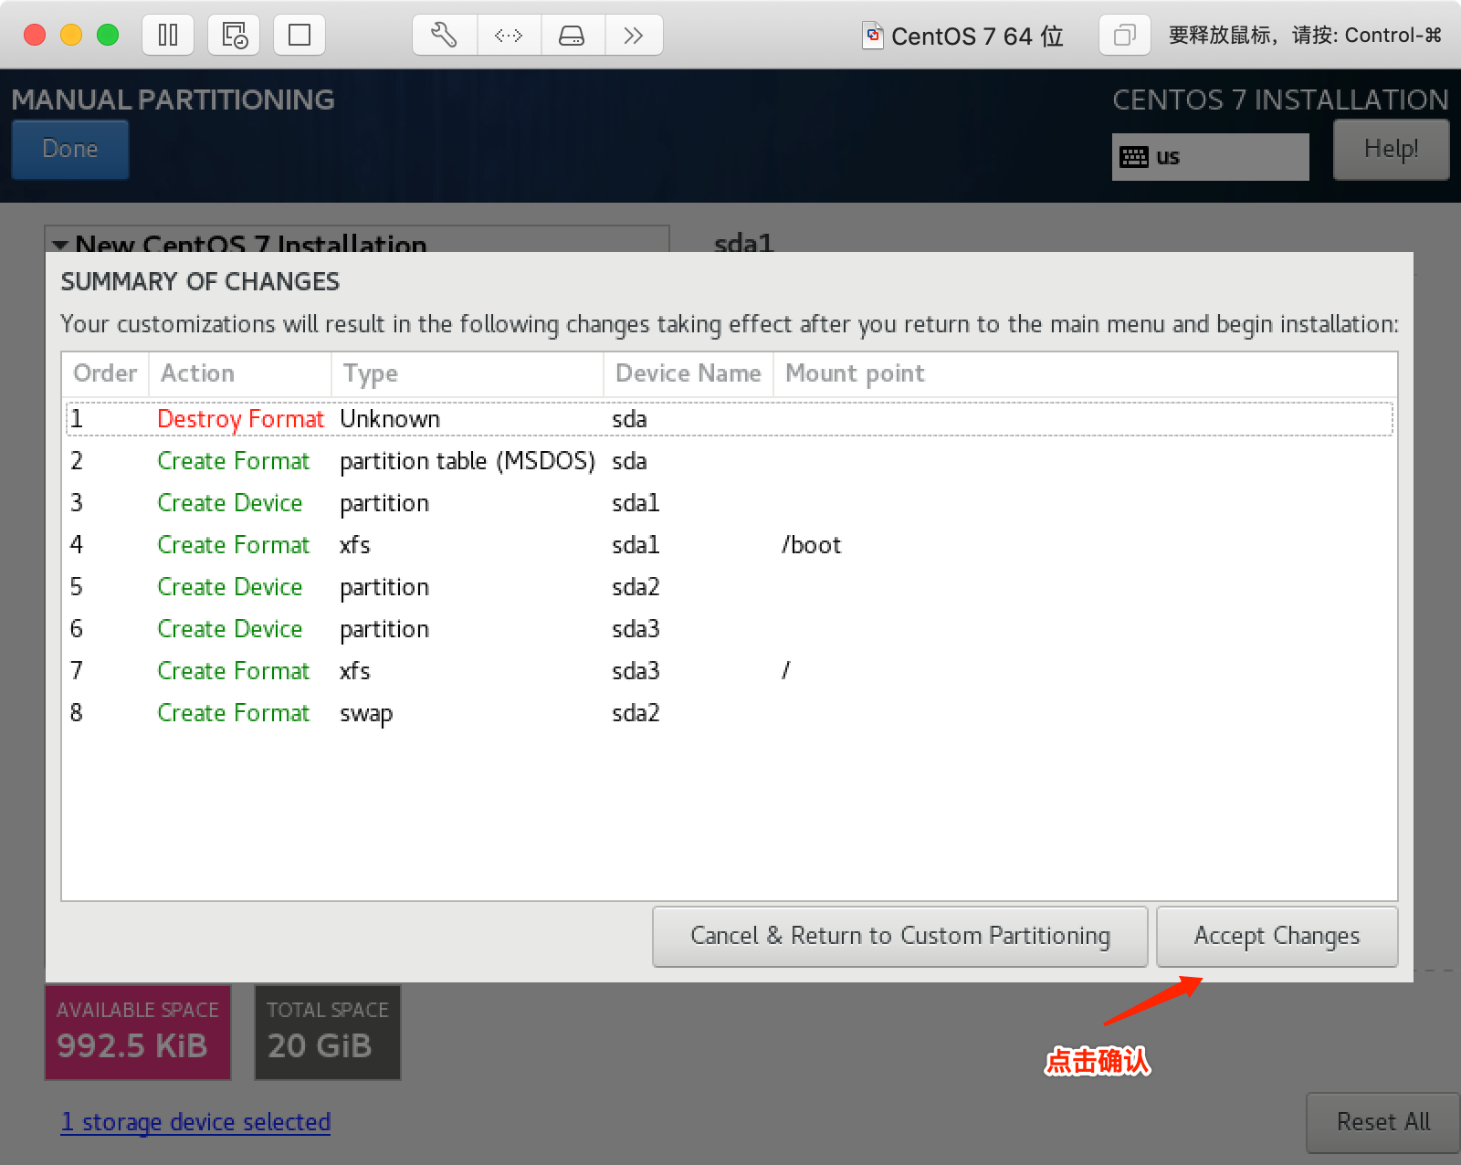
Task: Show more toolbar devices chevron
Action: click(634, 36)
